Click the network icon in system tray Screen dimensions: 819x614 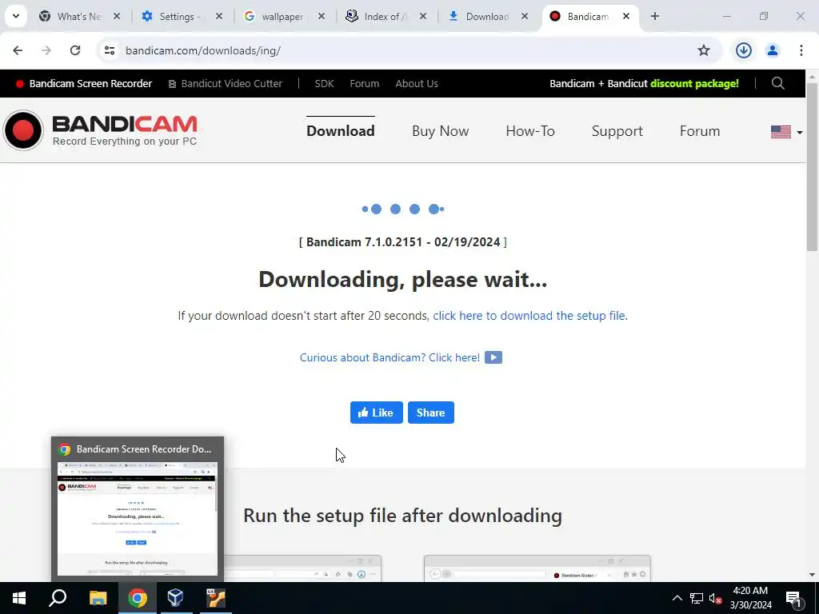pyautogui.click(x=697, y=598)
